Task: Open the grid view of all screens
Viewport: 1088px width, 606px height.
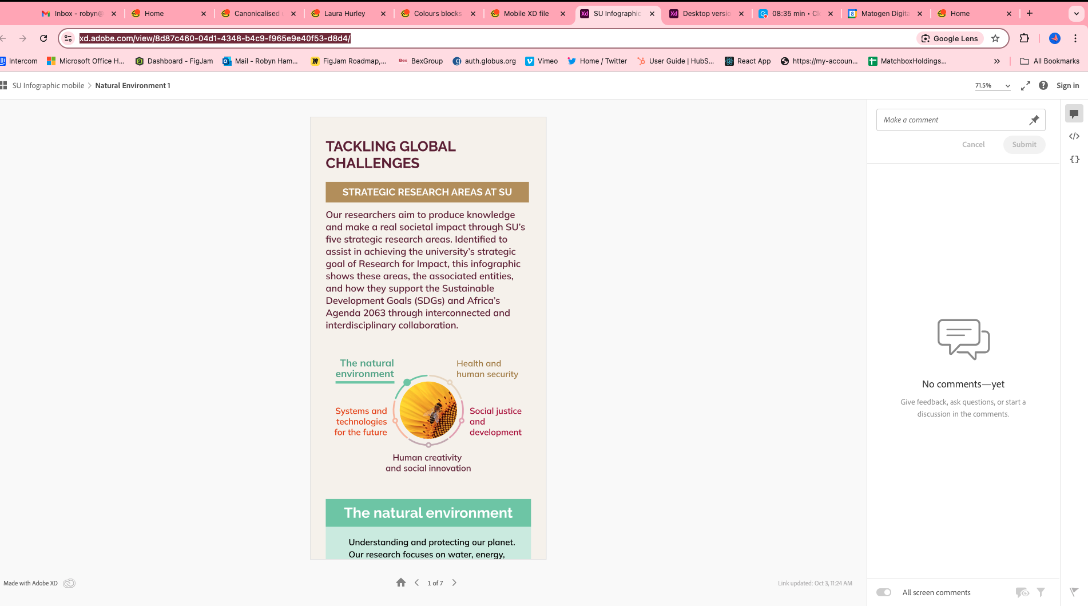Action: tap(4, 86)
